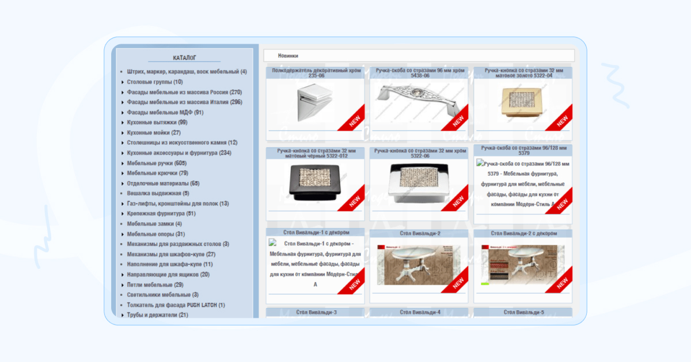Click the Новинки section heading
Viewport: 691px width, 362px height.
coord(288,56)
